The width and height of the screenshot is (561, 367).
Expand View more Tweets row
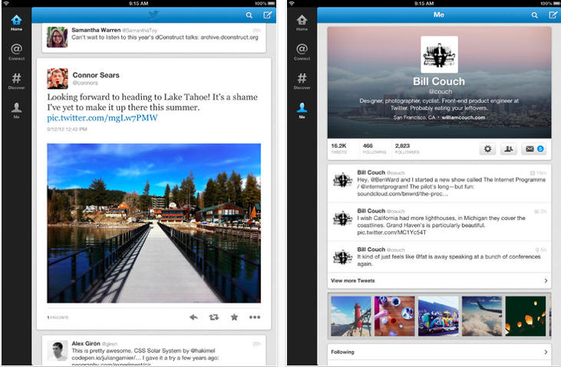tap(439, 281)
